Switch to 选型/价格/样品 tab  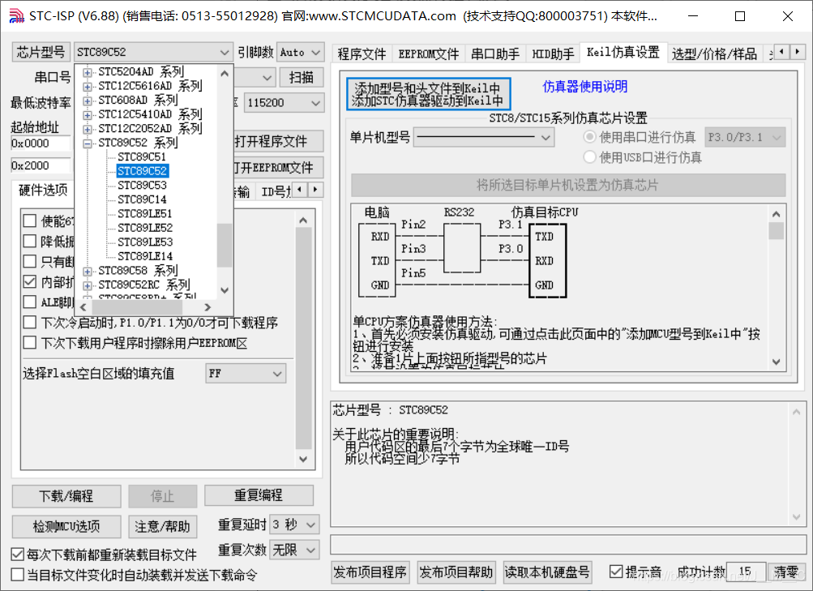[714, 54]
